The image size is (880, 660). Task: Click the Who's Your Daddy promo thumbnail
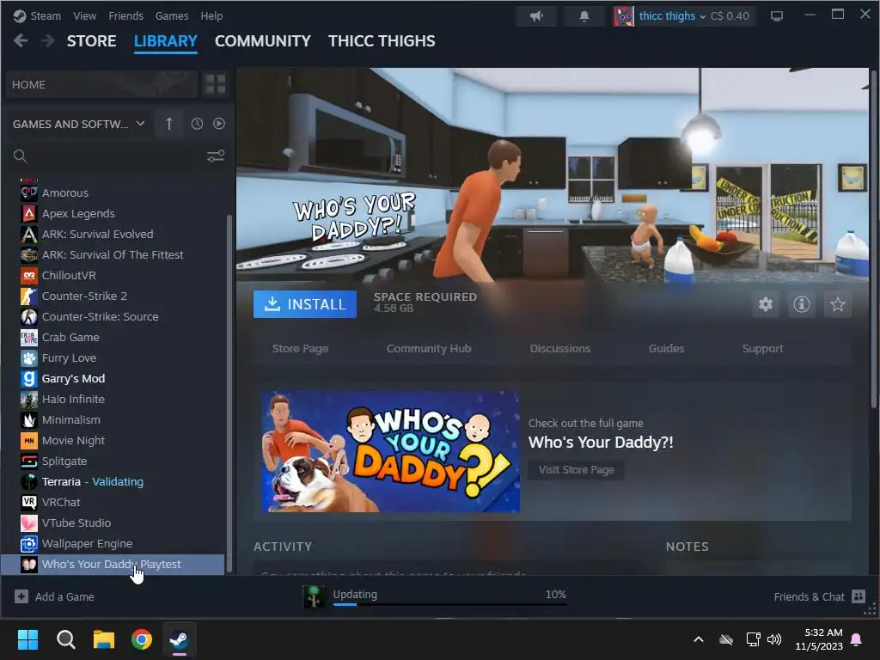pyautogui.click(x=391, y=452)
